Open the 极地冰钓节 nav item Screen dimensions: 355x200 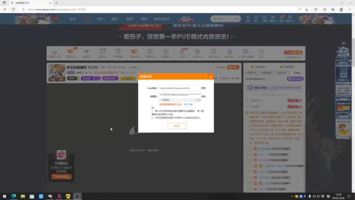[x=162, y=19]
